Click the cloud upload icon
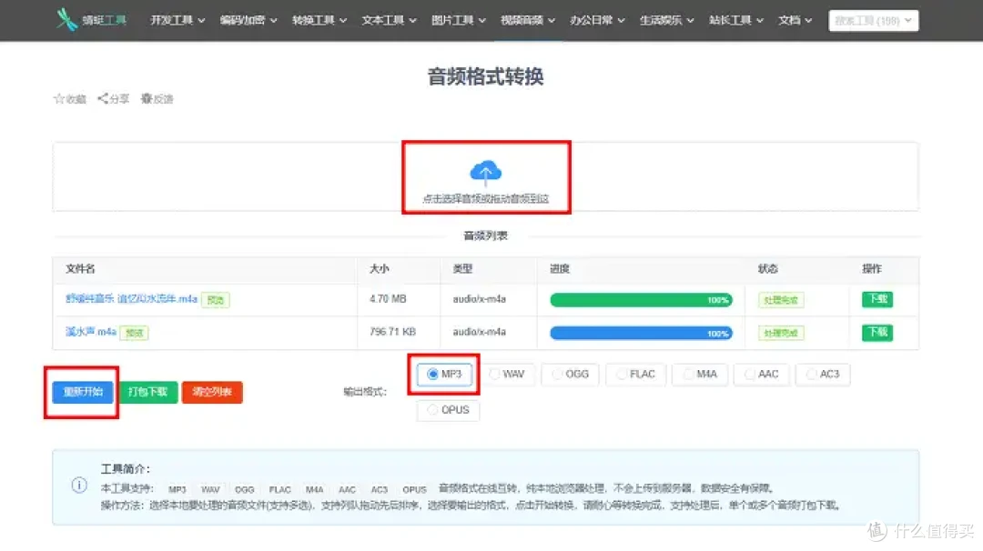Screen dimensions: 983x551 (486, 173)
